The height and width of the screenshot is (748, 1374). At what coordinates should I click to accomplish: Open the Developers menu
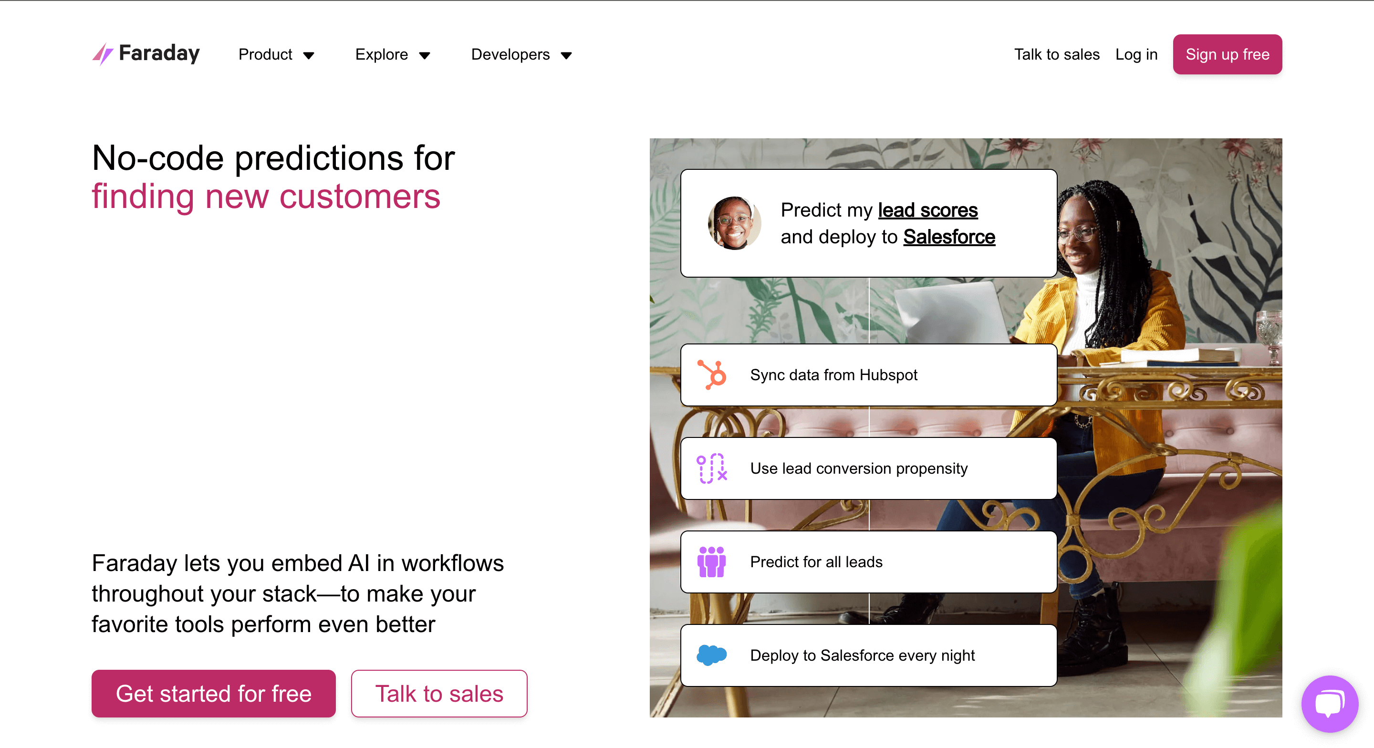[510, 54]
